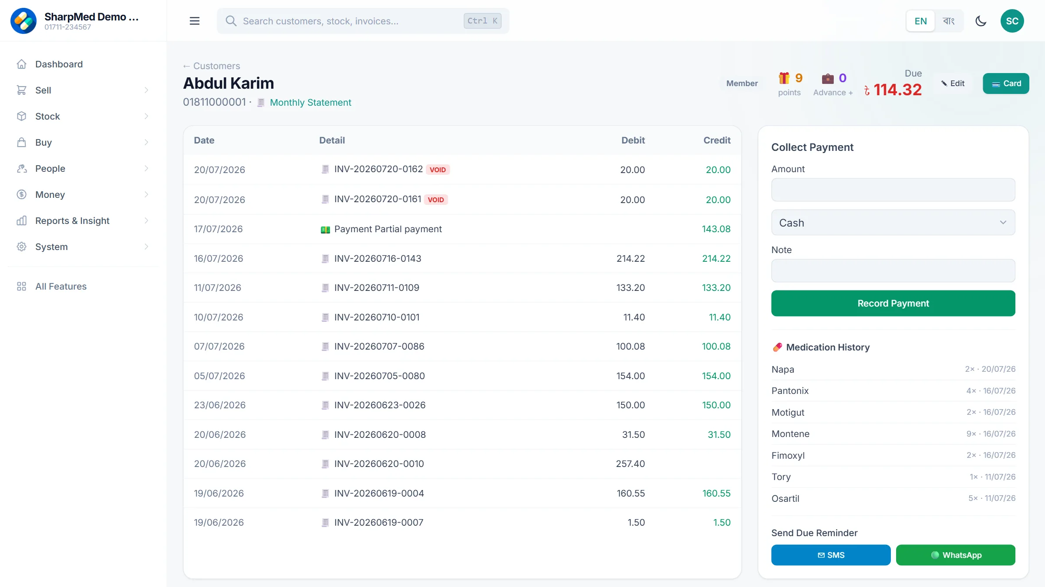
Task: Expand People submenu chevron
Action: click(146, 169)
